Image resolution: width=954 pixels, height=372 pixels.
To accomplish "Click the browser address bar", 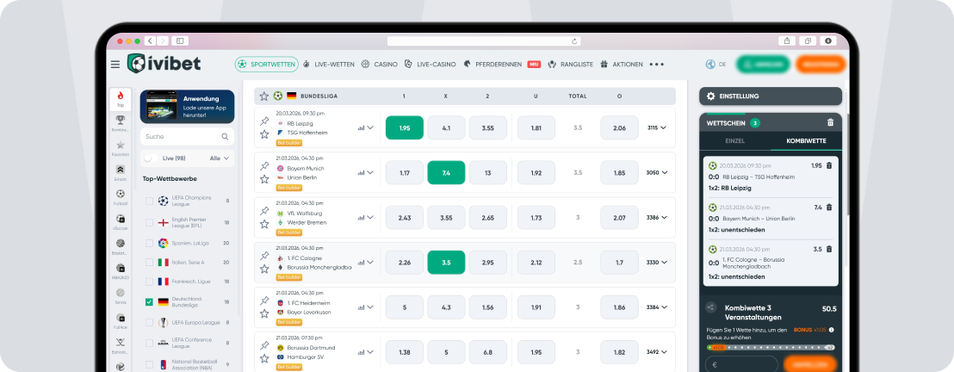I will pyautogui.click(x=484, y=40).
